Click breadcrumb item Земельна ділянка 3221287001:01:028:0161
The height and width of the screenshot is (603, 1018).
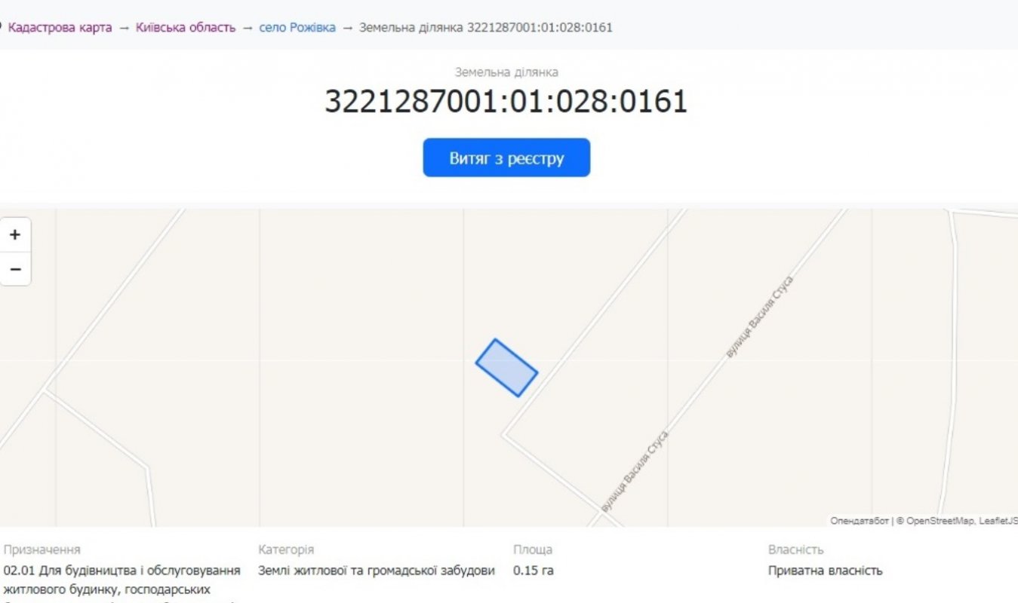[485, 28]
